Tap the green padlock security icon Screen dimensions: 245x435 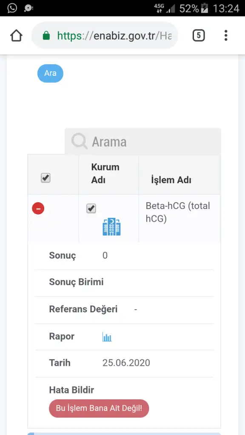pos(46,36)
